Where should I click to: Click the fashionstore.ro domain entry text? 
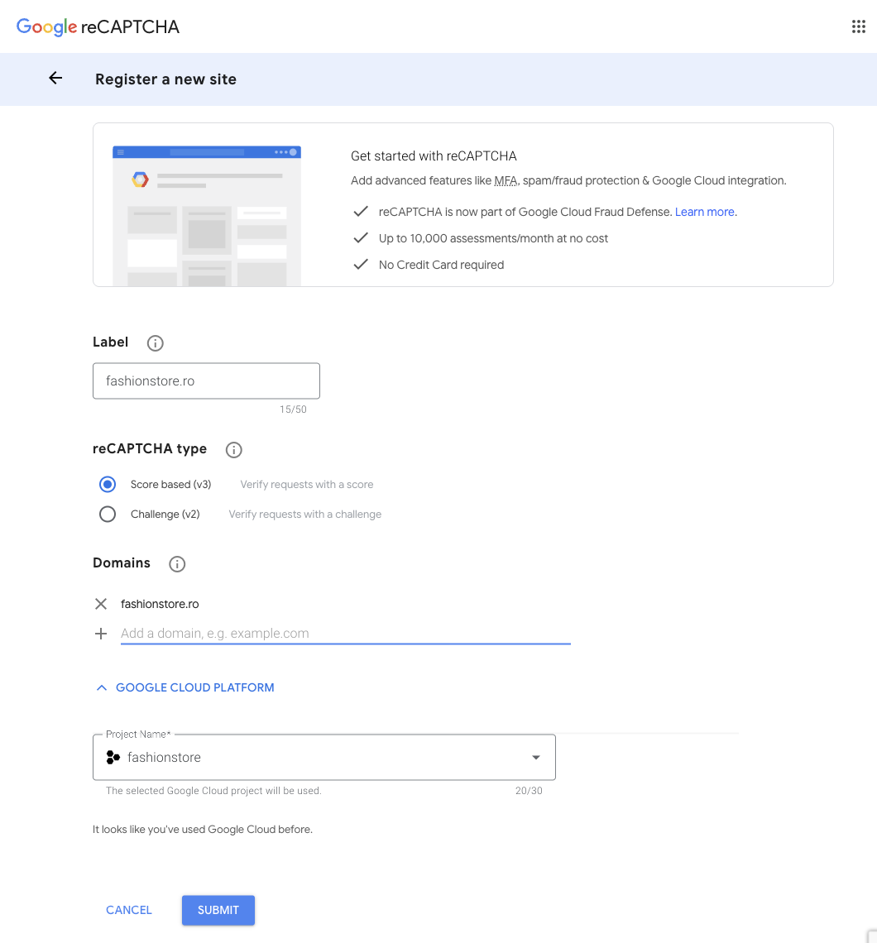tap(160, 604)
